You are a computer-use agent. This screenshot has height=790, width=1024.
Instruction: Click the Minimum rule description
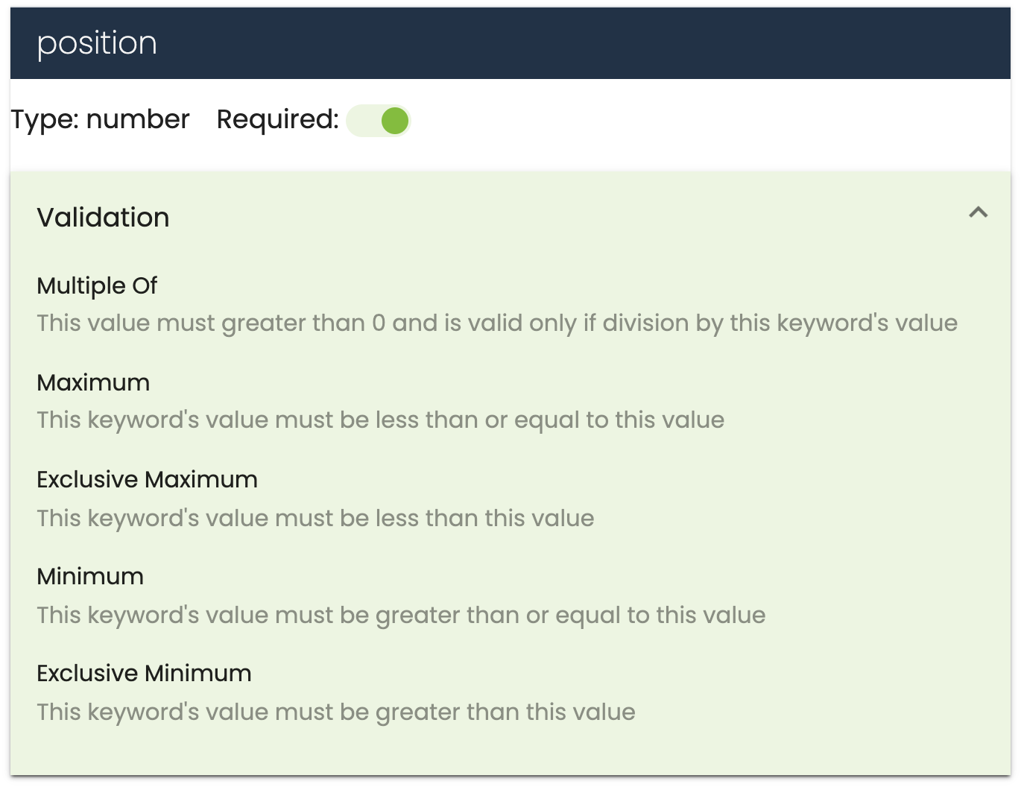pos(400,615)
